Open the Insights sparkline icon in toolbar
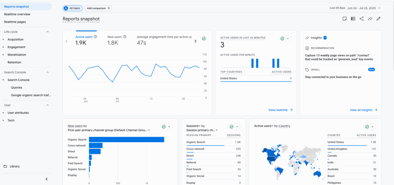The height and width of the screenshot is (185, 394). [x=370, y=18]
